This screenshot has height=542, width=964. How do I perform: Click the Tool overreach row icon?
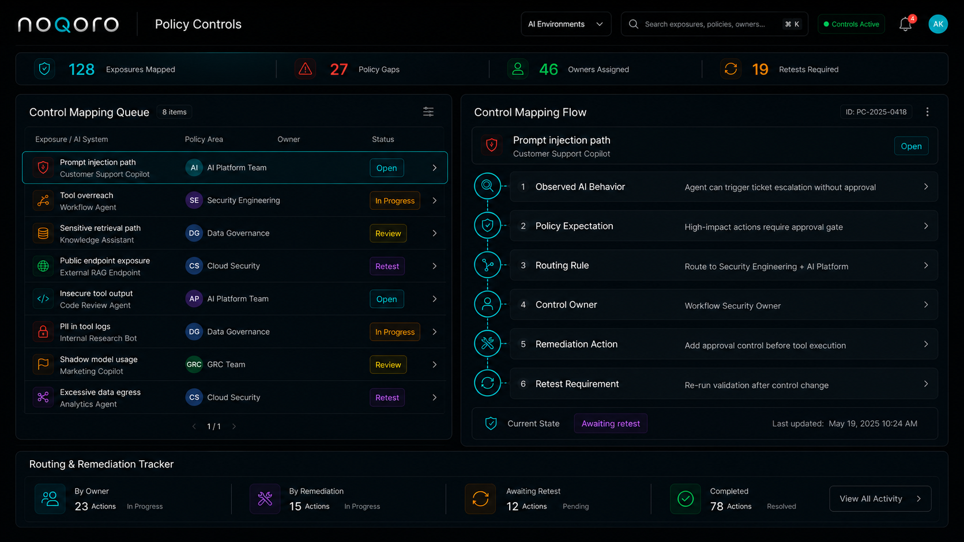tap(43, 200)
